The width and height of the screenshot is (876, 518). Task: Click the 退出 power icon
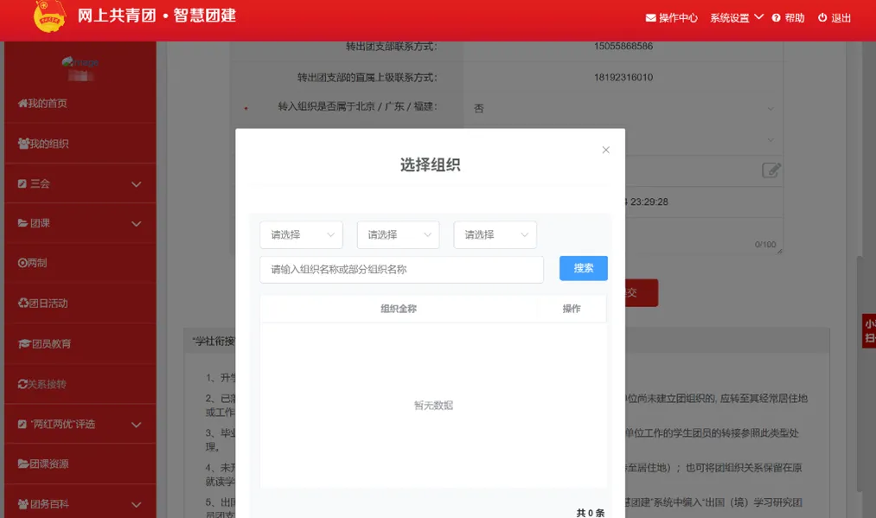click(822, 18)
